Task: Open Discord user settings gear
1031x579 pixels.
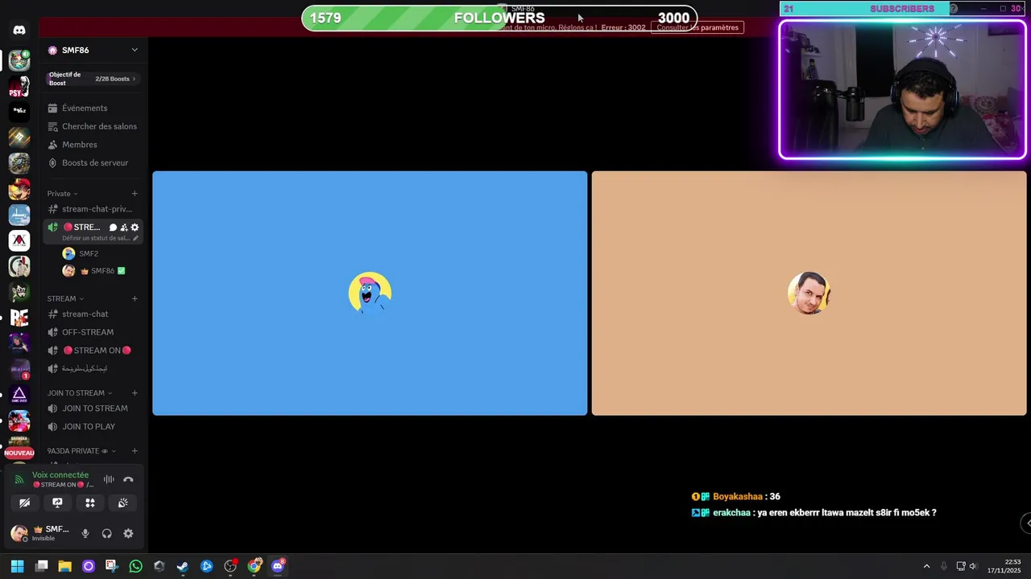Action: tap(128, 533)
